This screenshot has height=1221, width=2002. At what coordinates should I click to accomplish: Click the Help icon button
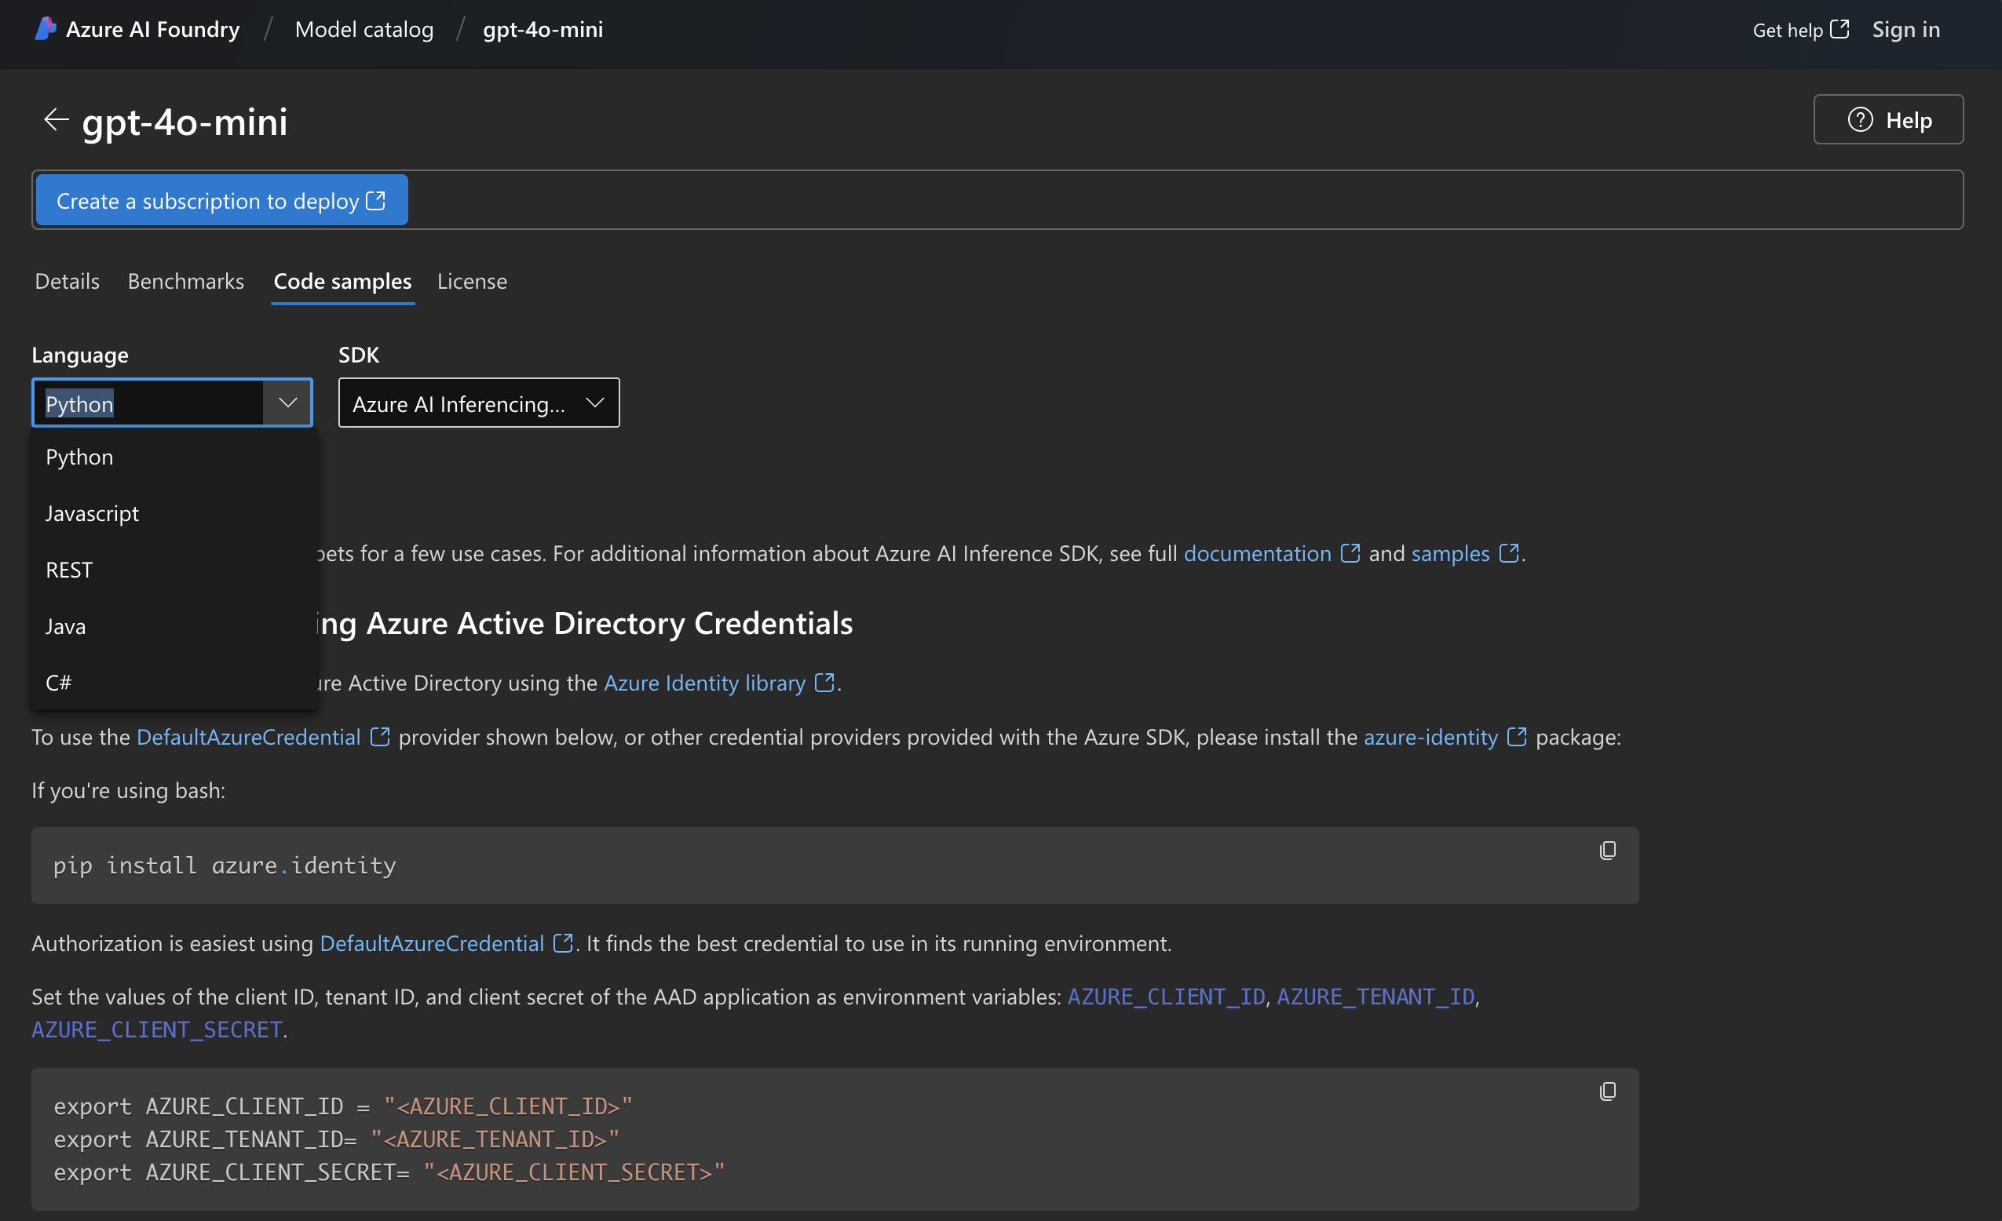coord(1858,118)
